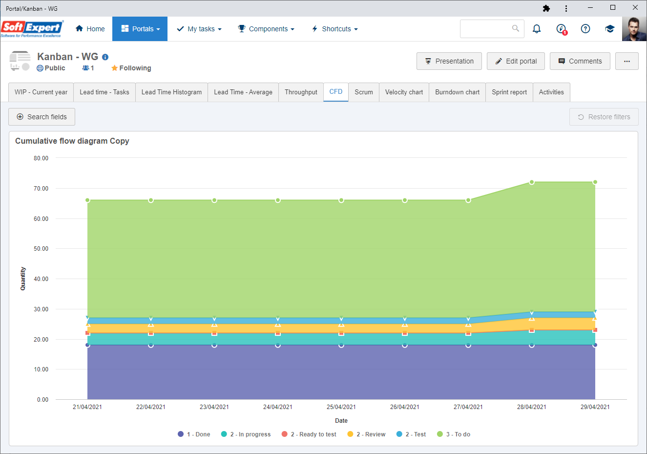Switch to WIP - Current year tab

[x=41, y=92]
